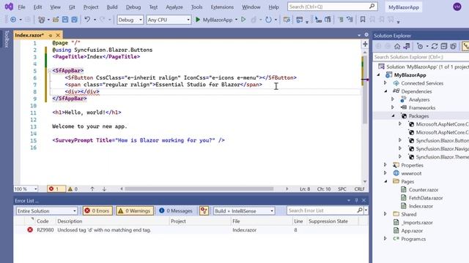Go to previous issue with up arrow
469x263 pixels.
pos(92,189)
